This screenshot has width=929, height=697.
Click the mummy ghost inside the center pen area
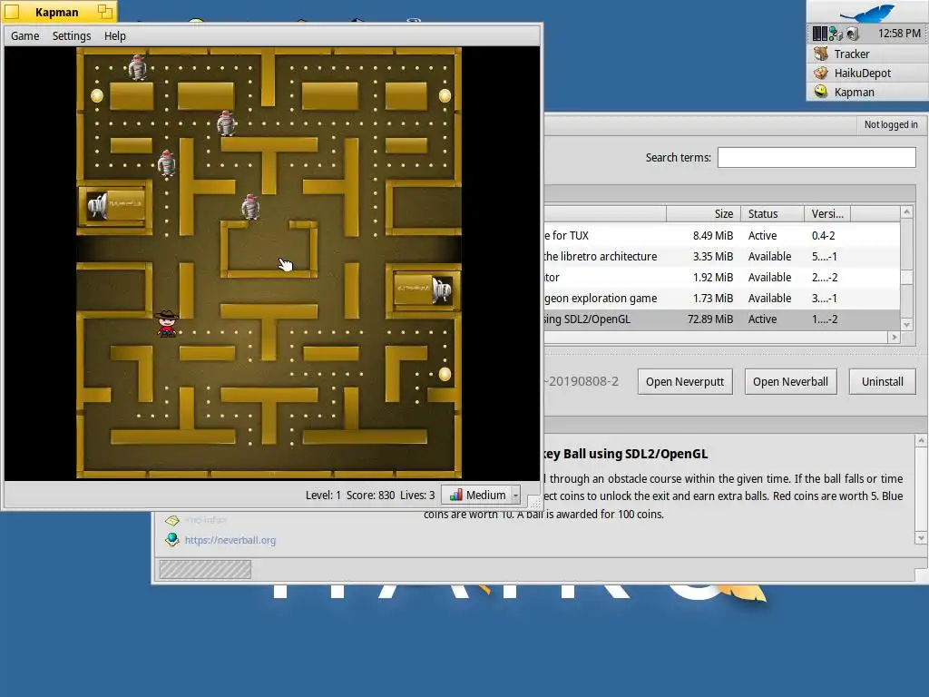click(250, 207)
